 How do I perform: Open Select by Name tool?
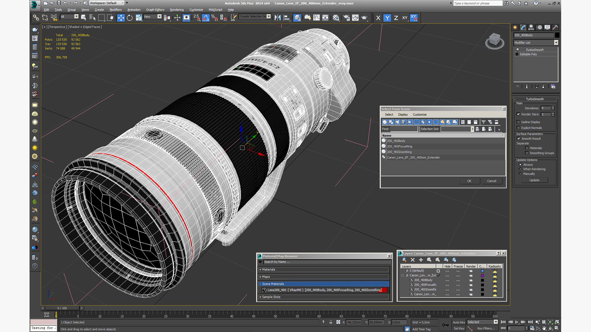tap(92, 18)
